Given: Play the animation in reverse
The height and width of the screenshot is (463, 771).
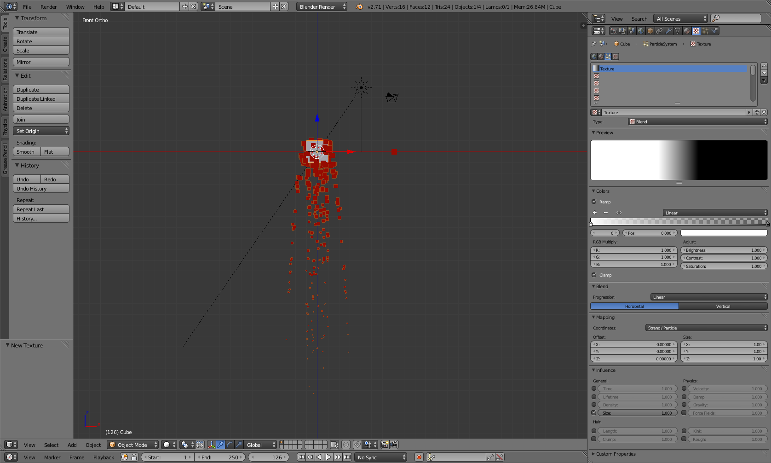Looking at the screenshot, I should tap(319, 457).
